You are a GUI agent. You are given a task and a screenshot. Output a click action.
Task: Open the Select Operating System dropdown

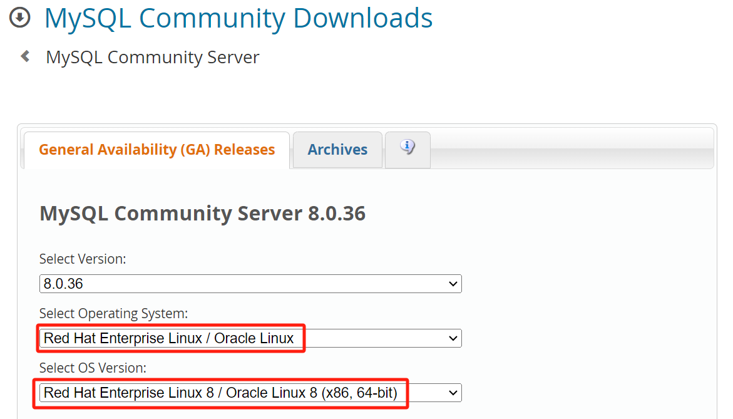pyautogui.click(x=250, y=338)
